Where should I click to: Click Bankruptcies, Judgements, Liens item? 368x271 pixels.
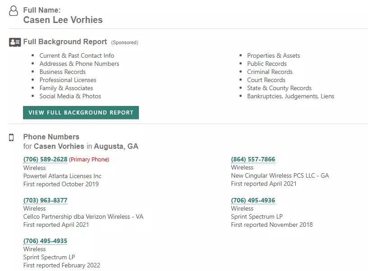tap(290, 96)
